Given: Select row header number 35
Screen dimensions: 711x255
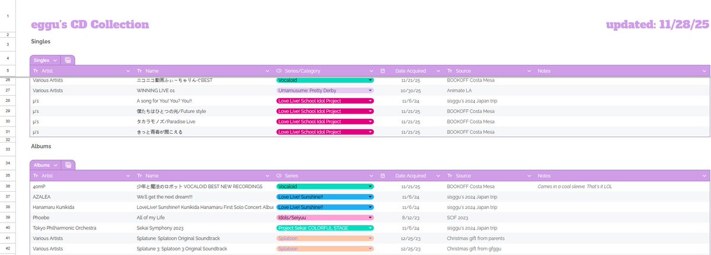Looking at the screenshot, I should pyautogui.click(x=8, y=176).
